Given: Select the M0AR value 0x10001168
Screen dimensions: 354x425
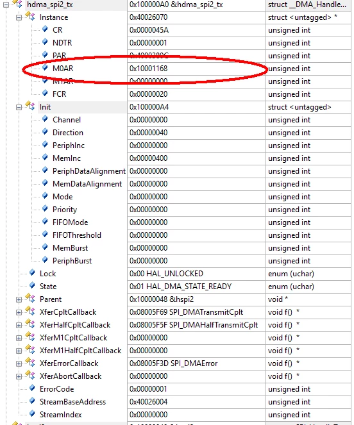Looking at the screenshot, I should 148,69.
